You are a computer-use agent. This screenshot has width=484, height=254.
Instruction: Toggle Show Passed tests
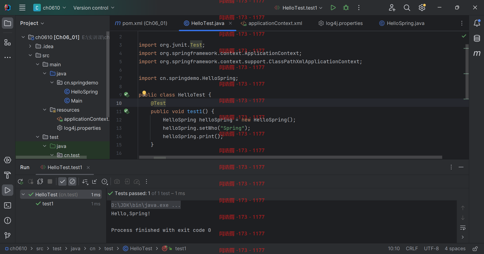[62, 181]
